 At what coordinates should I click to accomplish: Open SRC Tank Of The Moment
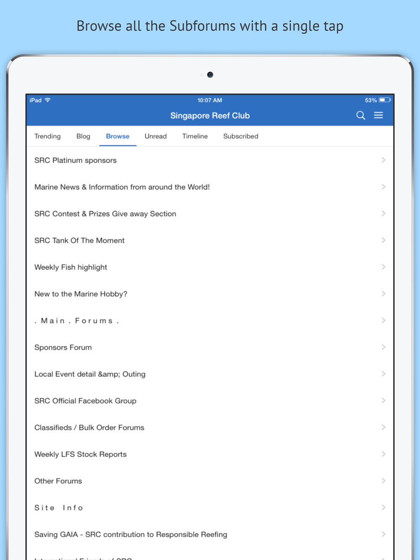[210, 240]
